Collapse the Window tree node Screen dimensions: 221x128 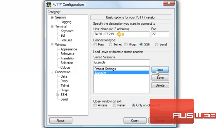[52, 45]
